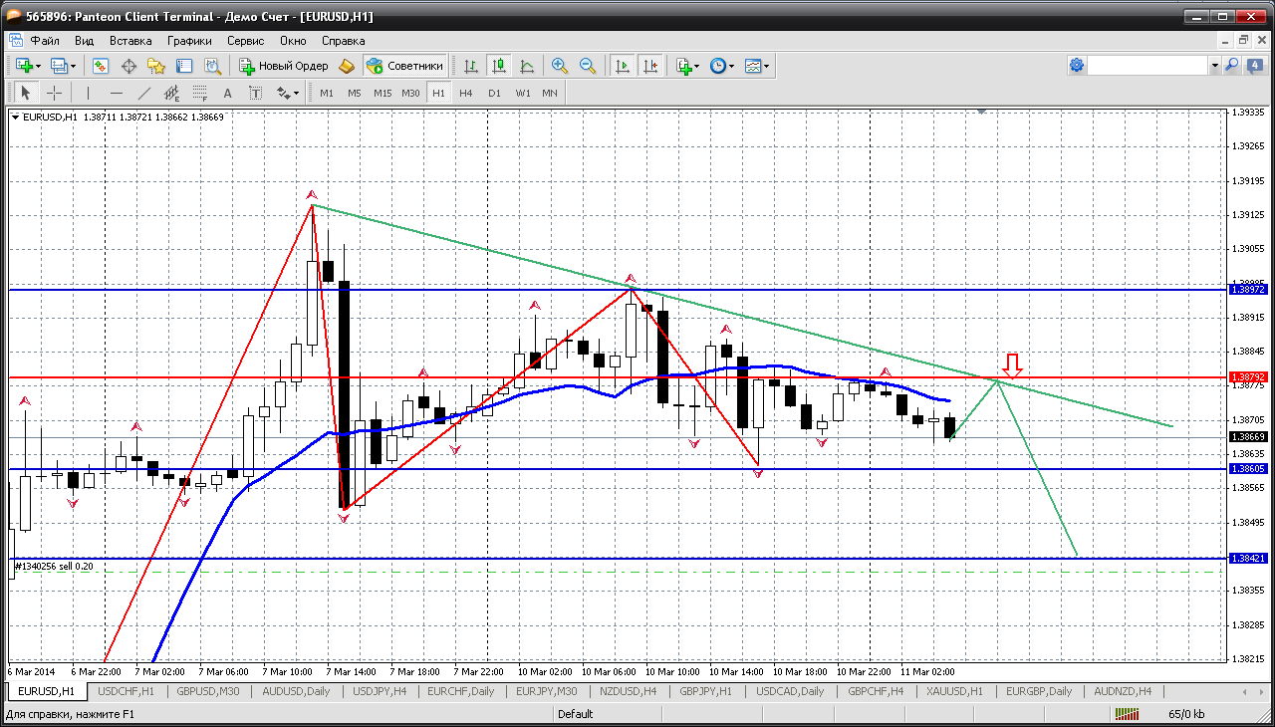The height and width of the screenshot is (727, 1275).
Task: Switch timeframe to D1
Action: point(494,93)
